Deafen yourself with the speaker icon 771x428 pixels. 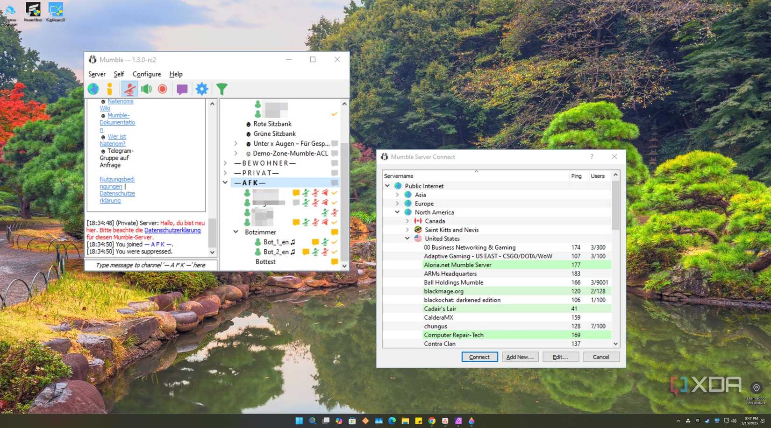pos(146,89)
